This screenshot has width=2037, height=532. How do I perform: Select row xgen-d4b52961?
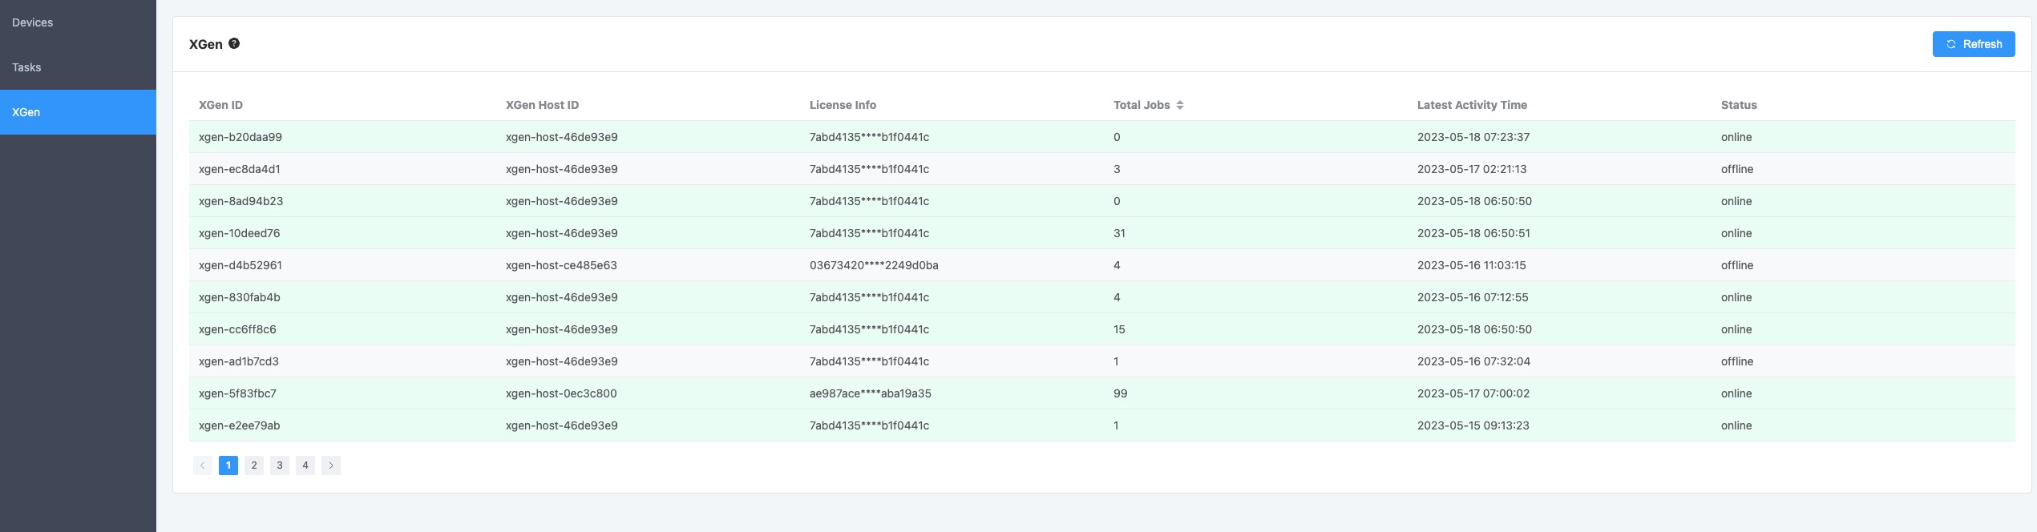coord(1102,265)
